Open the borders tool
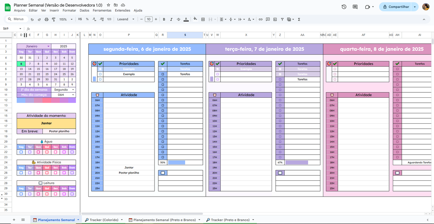The width and height of the screenshot is (434, 224). [x=203, y=19]
